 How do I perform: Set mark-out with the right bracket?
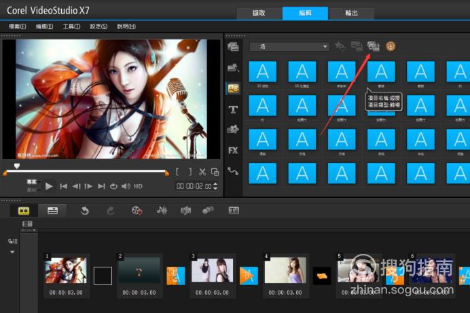pyautogui.click(x=190, y=172)
